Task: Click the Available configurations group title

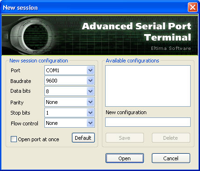Action: (x=132, y=61)
